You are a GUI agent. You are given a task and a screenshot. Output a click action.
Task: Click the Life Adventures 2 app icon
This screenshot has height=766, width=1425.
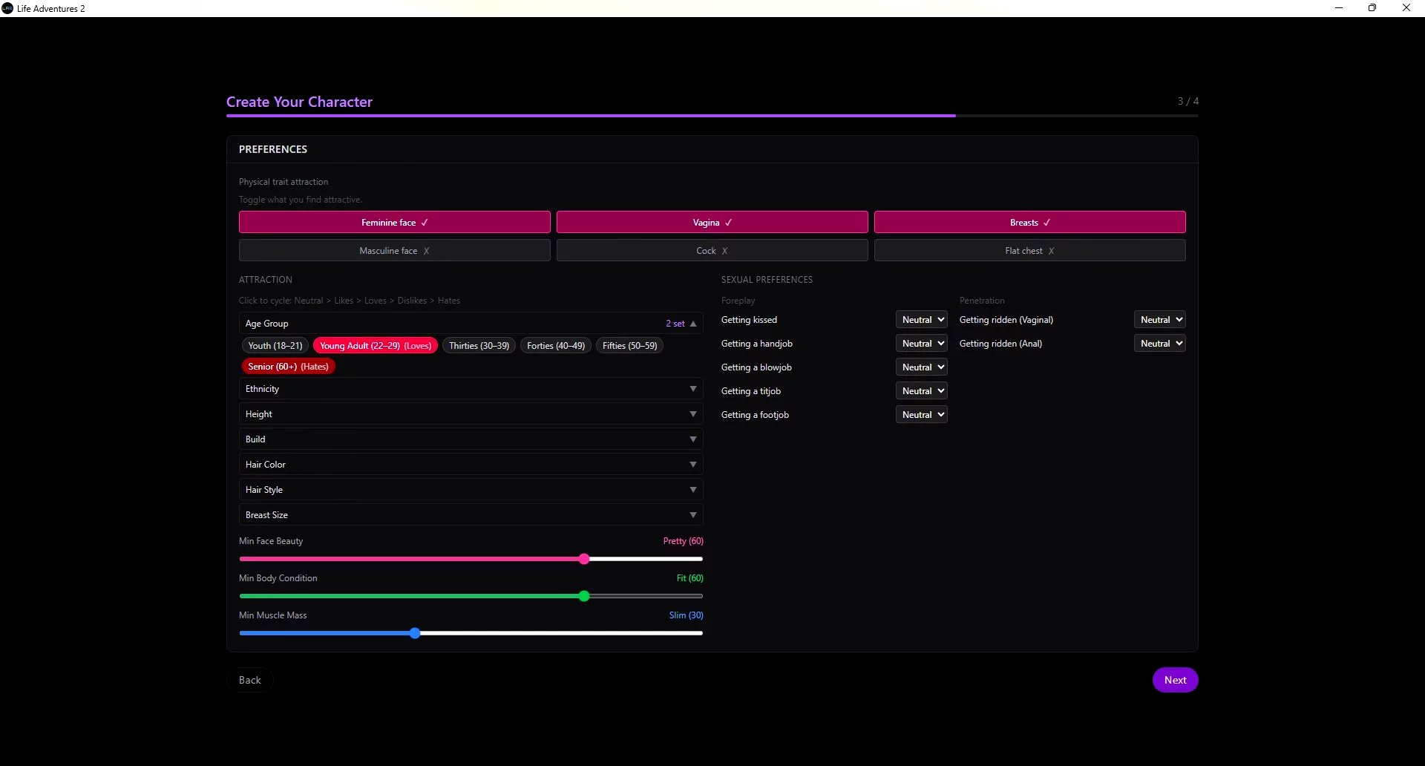(7, 8)
